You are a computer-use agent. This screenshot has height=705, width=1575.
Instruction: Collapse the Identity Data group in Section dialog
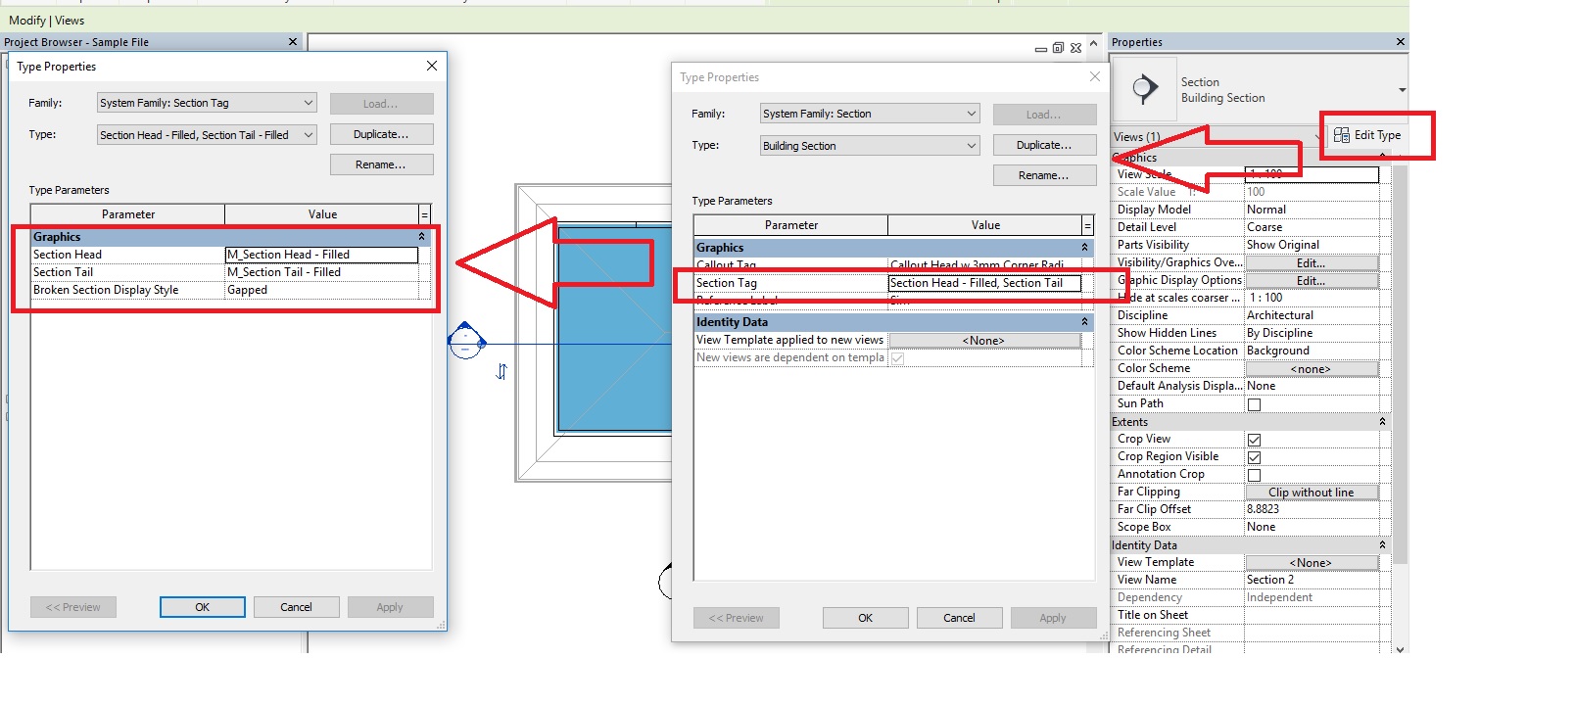click(1084, 322)
